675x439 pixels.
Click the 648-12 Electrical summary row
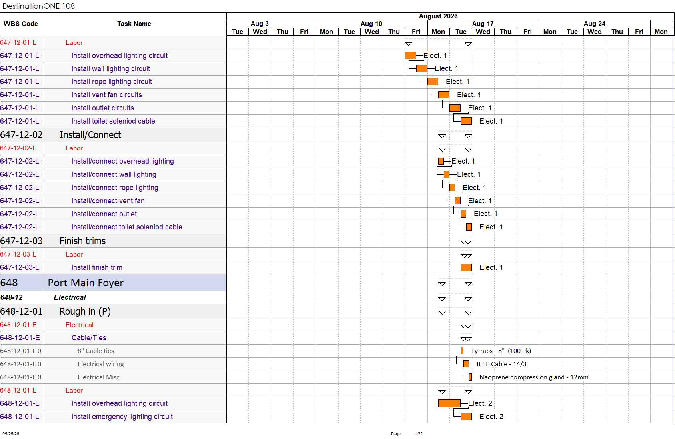tap(113, 297)
